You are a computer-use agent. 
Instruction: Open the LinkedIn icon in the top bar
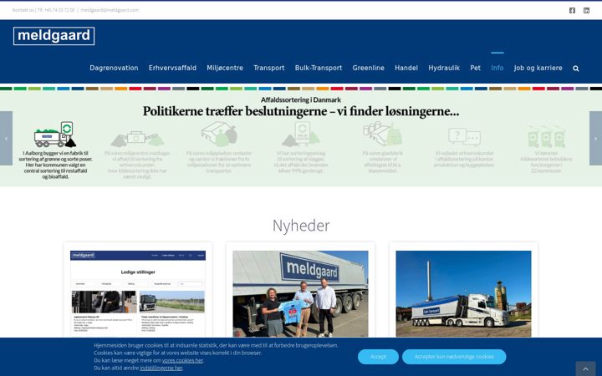click(x=586, y=10)
